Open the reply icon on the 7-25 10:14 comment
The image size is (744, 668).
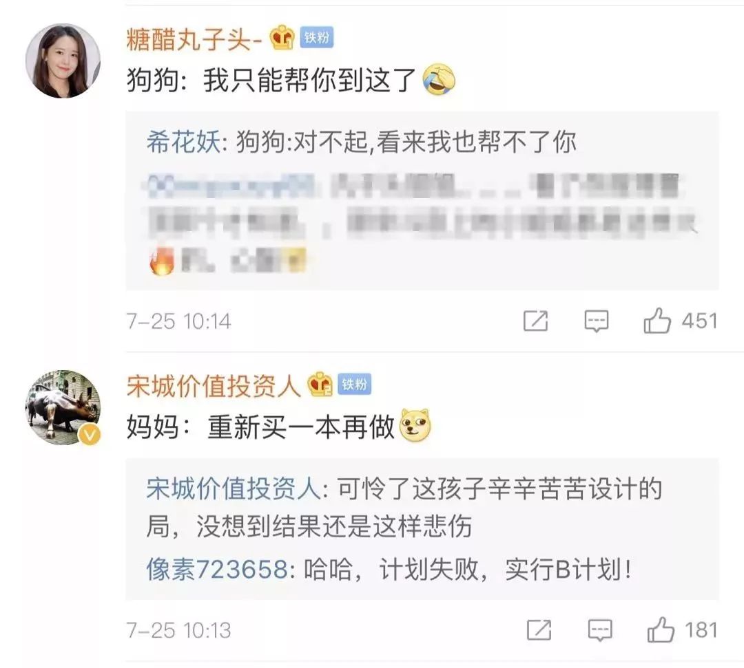click(x=597, y=322)
